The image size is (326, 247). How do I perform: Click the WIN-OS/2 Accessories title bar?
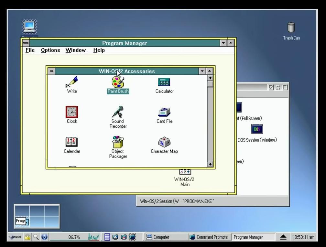(x=127, y=71)
